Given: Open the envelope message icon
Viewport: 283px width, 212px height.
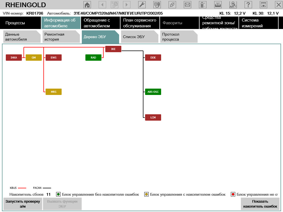Looking at the screenshot, I should pyautogui.click(x=187, y=5).
